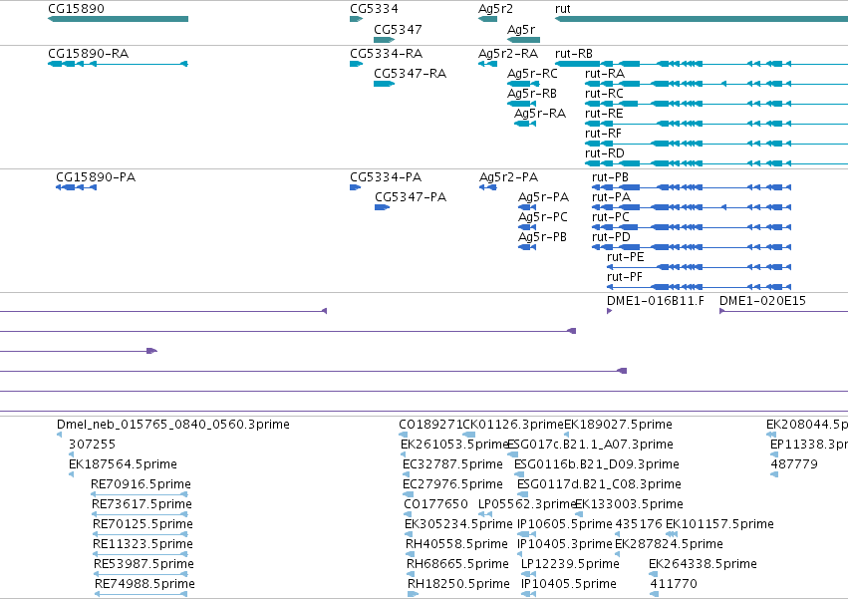Click the RH68665.5prime EST label
This screenshot has width=848, height=599.
tap(458, 565)
